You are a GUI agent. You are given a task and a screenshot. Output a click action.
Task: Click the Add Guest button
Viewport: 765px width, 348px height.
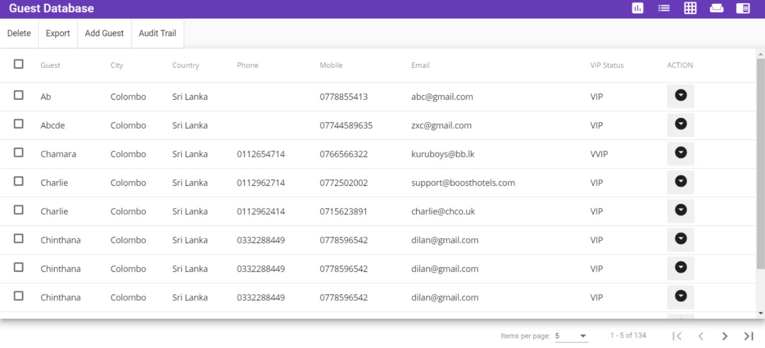point(104,33)
